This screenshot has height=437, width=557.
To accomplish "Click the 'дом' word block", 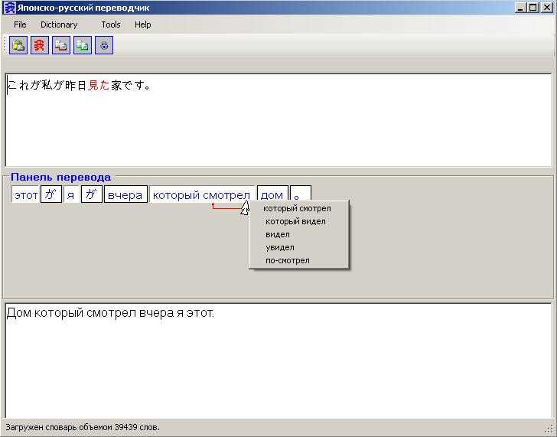I will click(x=272, y=194).
